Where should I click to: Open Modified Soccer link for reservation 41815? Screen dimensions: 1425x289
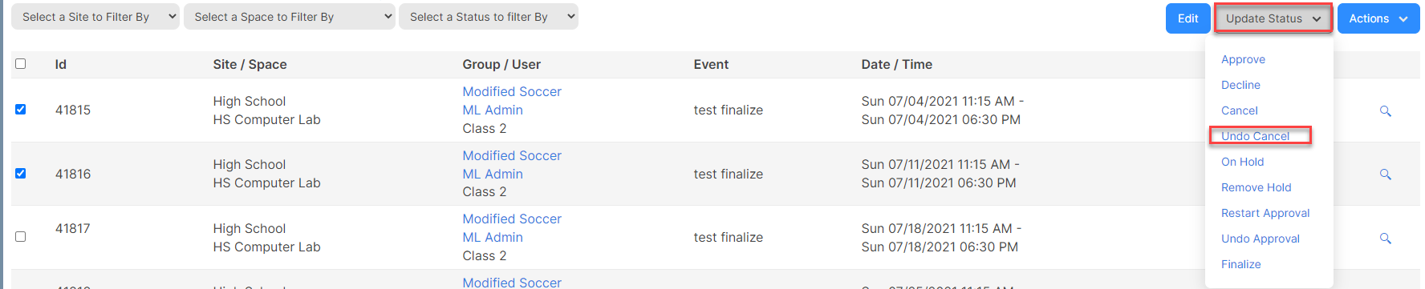[512, 92]
